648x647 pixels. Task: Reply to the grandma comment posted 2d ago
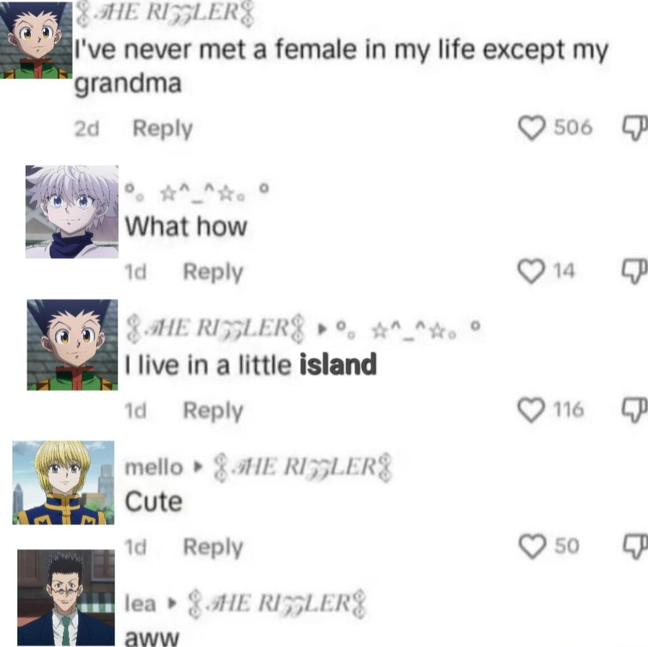pyautogui.click(x=162, y=129)
